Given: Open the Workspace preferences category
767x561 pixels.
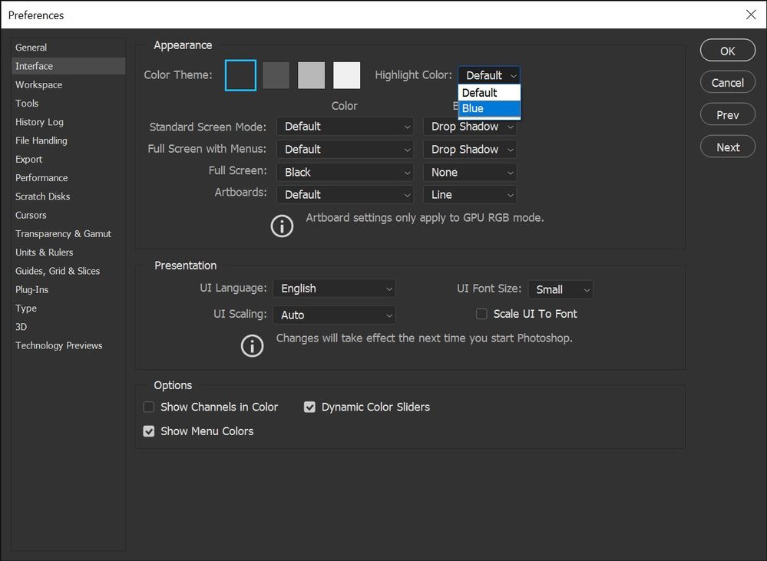Looking at the screenshot, I should tap(68, 84).
